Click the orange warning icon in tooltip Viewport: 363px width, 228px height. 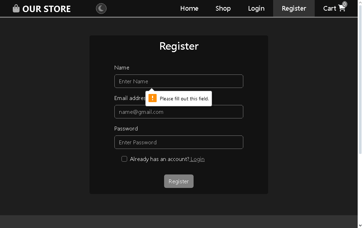pyautogui.click(x=152, y=98)
